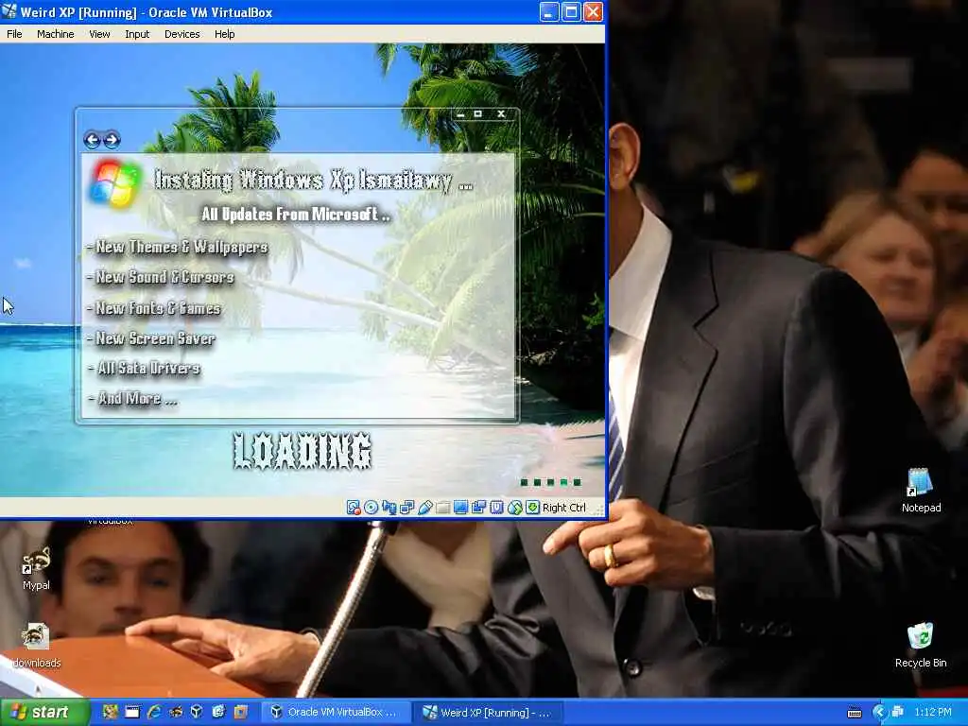Click the Windows logo in the installer
Image resolution: width=968 pixels, height=726 pixels.
tap(114, 183)
